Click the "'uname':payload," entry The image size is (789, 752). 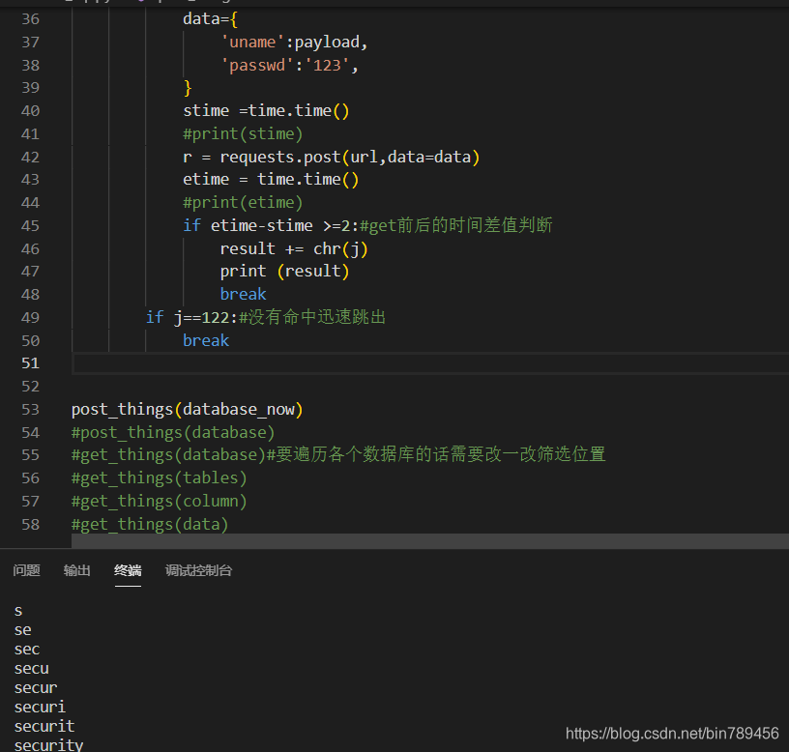coord(294,43)
